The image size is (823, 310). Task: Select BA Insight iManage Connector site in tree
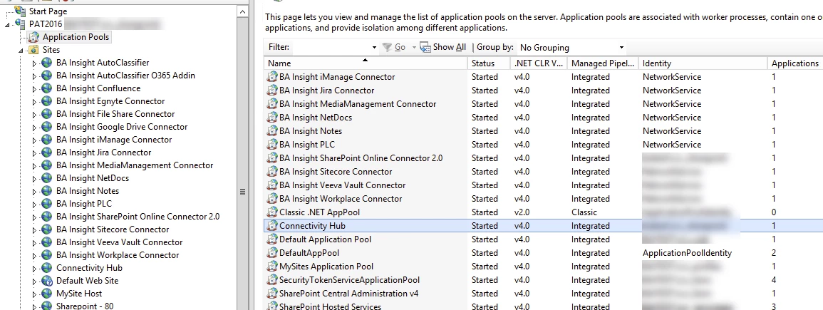point(114,140)
